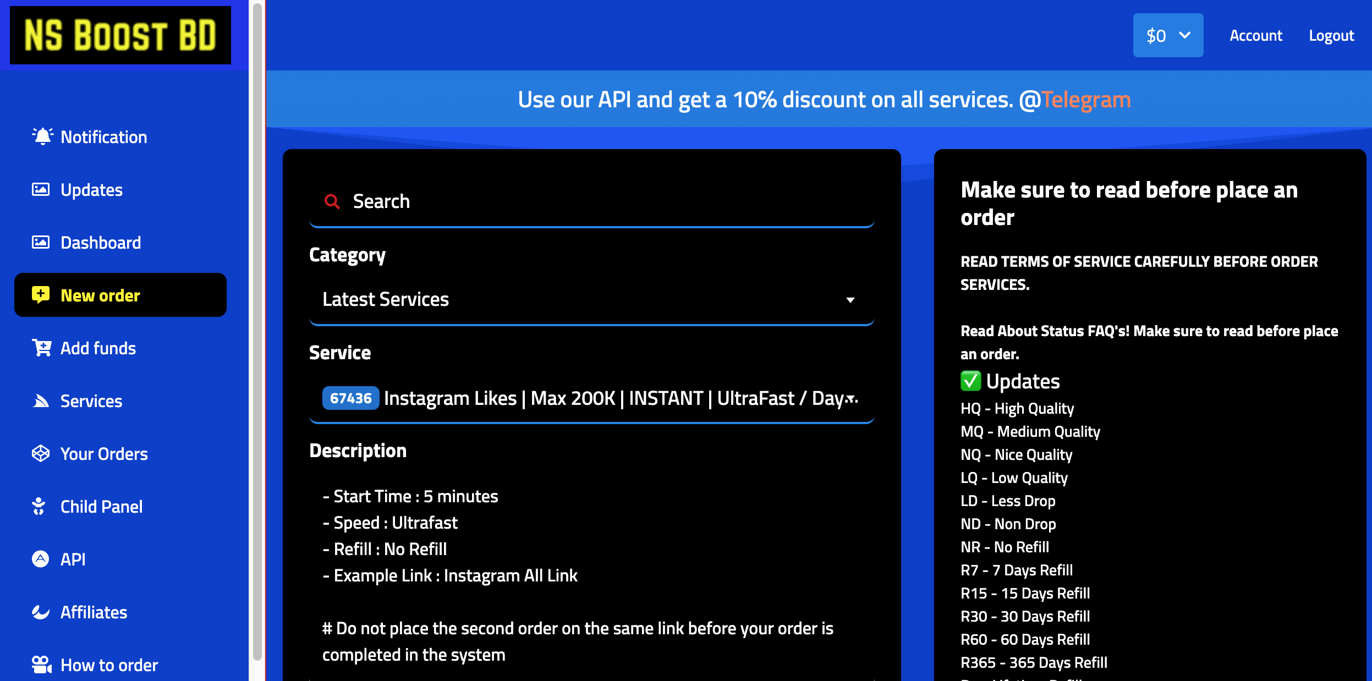The image size is (1372, 681).
Task: Open the $0 balance dropdown
Action: coord(1167,35)
